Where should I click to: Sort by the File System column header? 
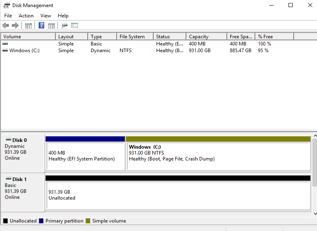point(132,37)
